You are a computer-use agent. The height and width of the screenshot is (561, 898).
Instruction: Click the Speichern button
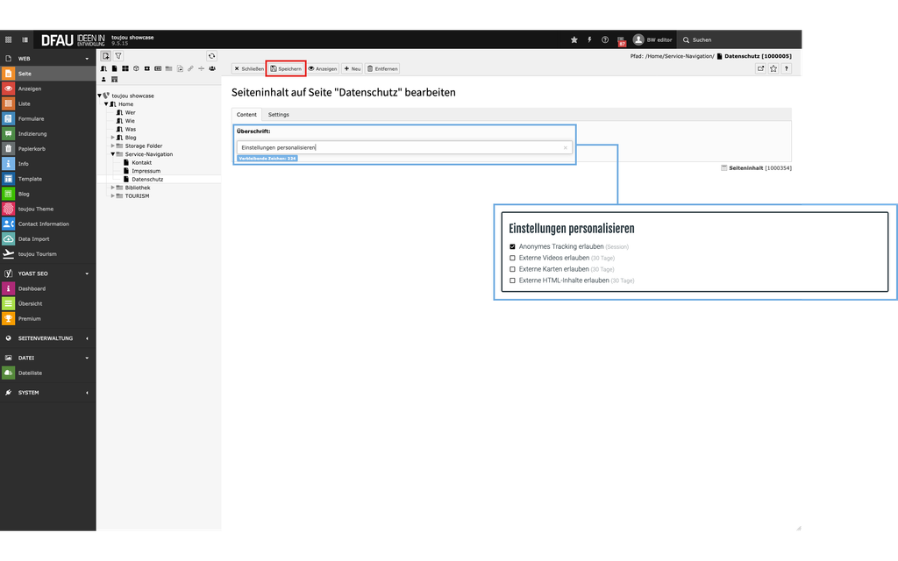click(286, 68)
